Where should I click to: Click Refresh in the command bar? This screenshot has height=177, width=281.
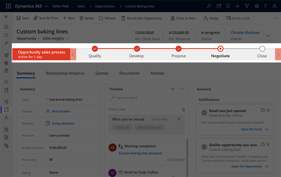pos(107,18)
